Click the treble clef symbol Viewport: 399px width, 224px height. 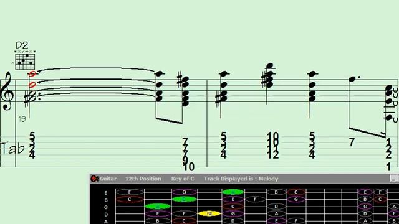[x=7, y=91]
